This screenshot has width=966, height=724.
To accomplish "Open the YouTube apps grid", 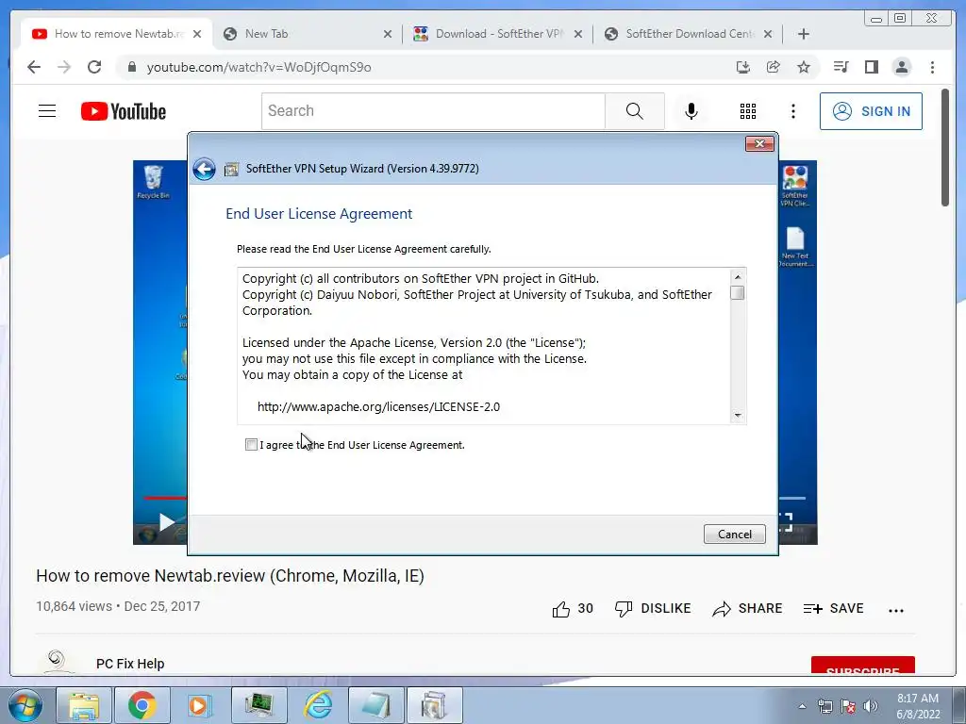I will point(748,111).
